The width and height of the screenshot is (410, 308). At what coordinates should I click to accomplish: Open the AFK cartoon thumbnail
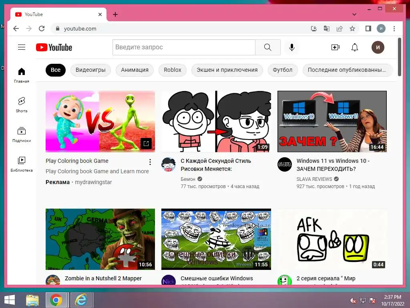tap(332, 239)
